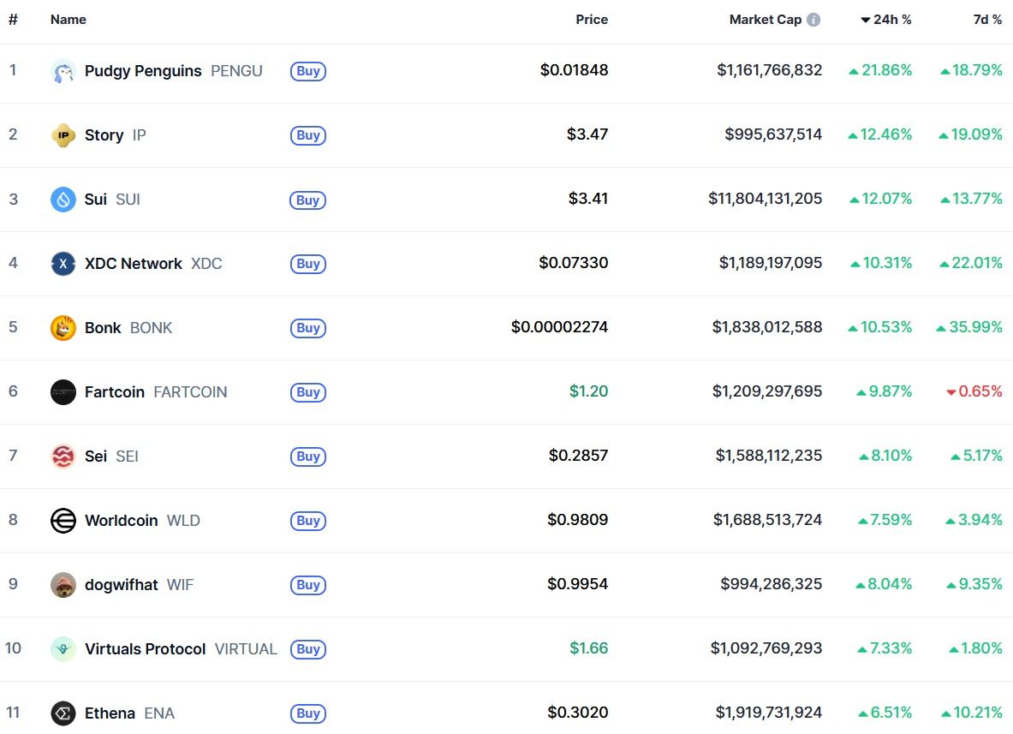Screen dimensions: 1013x734
Task: Open the Sui name link
Action: pyautogui.click(x=96, y=200)
